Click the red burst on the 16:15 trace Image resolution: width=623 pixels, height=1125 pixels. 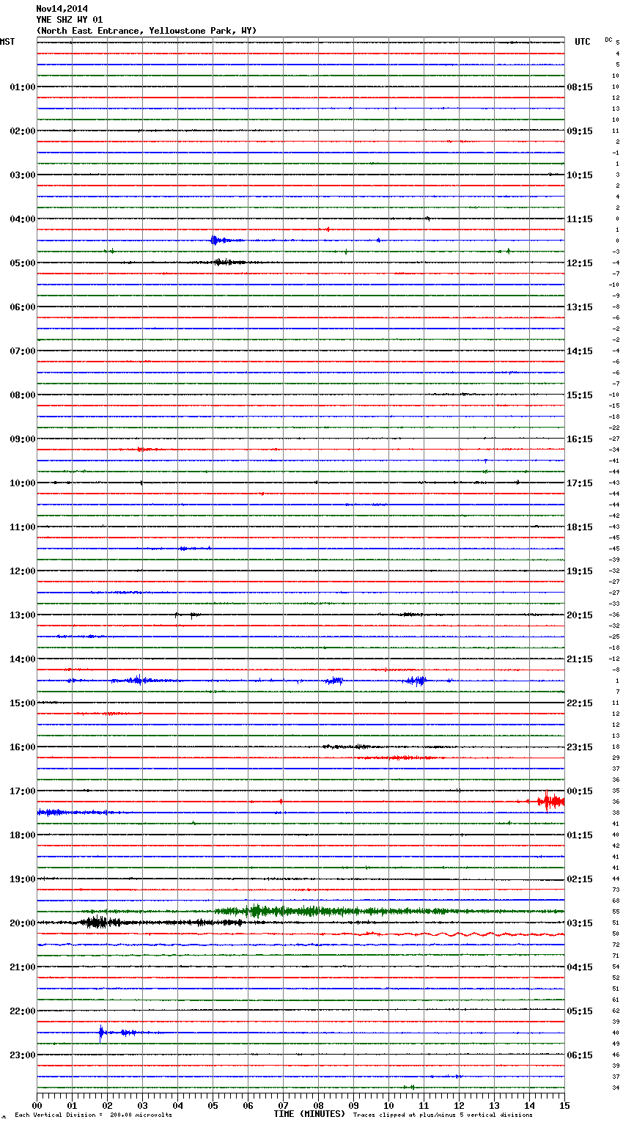399,758
